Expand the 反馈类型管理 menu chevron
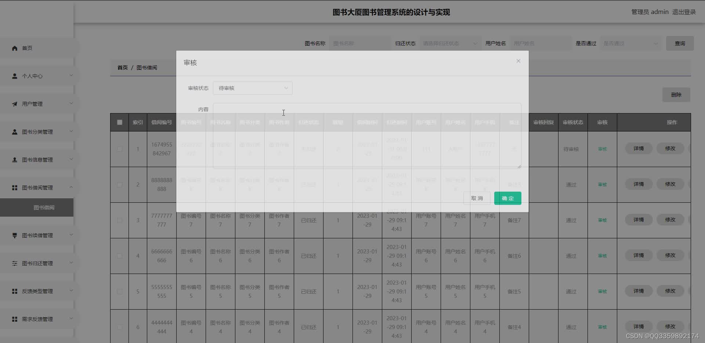The height and width of the screenshot is (343, 705). pos(71,291)
